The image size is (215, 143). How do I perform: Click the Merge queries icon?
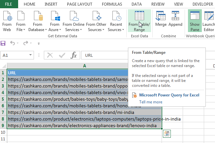161,18
